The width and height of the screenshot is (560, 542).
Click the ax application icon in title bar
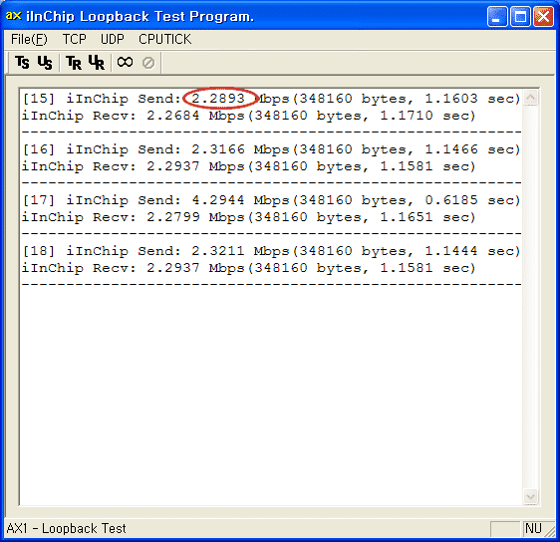pyautogui.click(x=14, y=16)
